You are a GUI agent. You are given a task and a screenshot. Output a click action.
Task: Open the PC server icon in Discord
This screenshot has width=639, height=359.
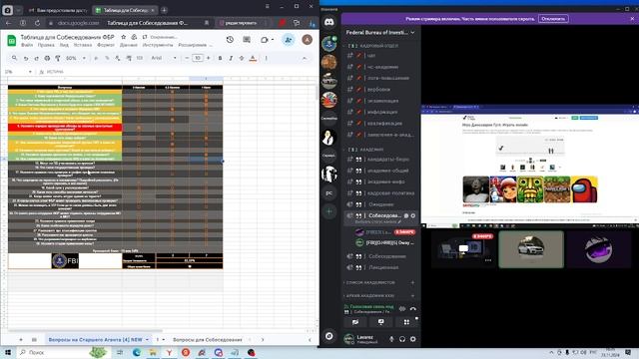pos(329,192)
